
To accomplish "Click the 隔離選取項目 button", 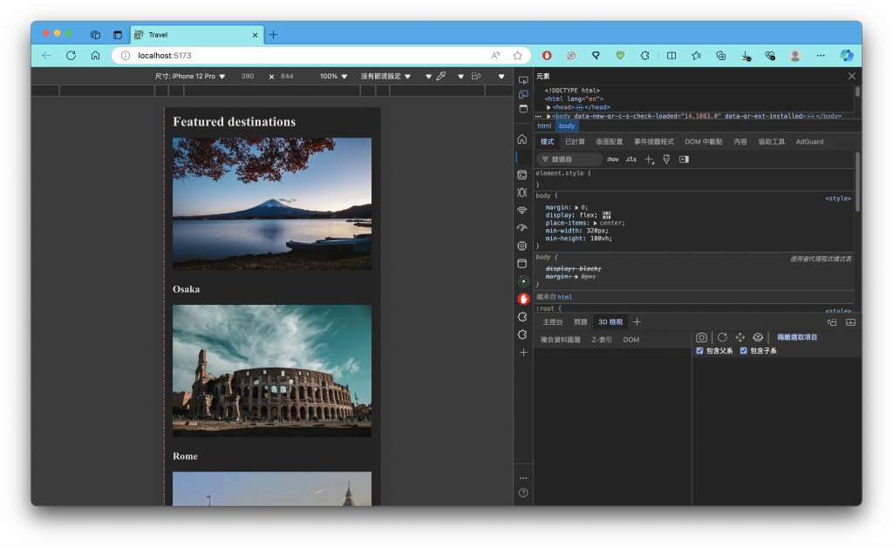I will (797, 337).
